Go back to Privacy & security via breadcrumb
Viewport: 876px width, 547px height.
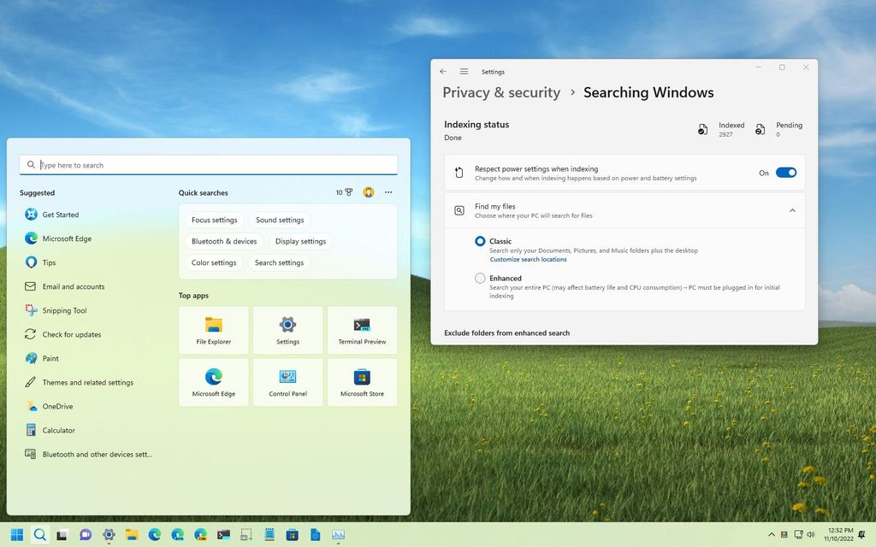click(501, 92)
